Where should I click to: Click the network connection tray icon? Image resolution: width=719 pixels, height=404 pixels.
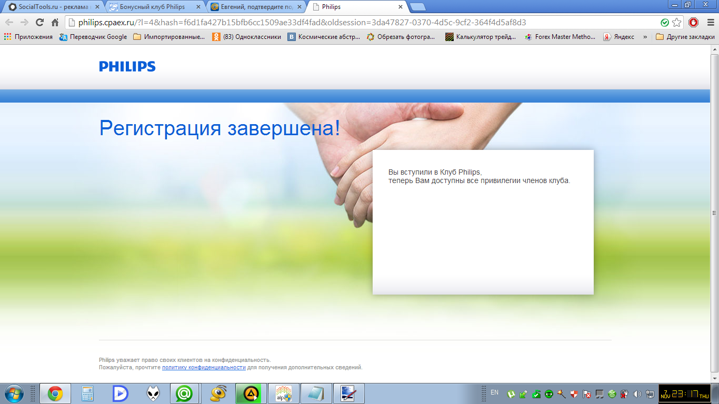650,393
